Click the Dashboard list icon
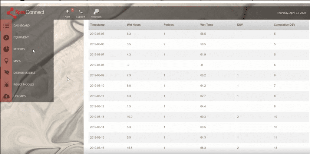This screenshot has width=310, height=154. tap(6, 26)
